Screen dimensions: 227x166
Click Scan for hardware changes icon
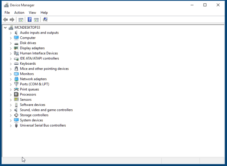click(45, 20)
